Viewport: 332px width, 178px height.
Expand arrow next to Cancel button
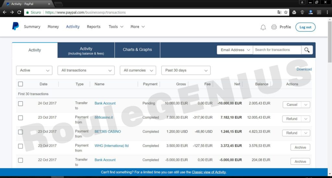point(306,105)
